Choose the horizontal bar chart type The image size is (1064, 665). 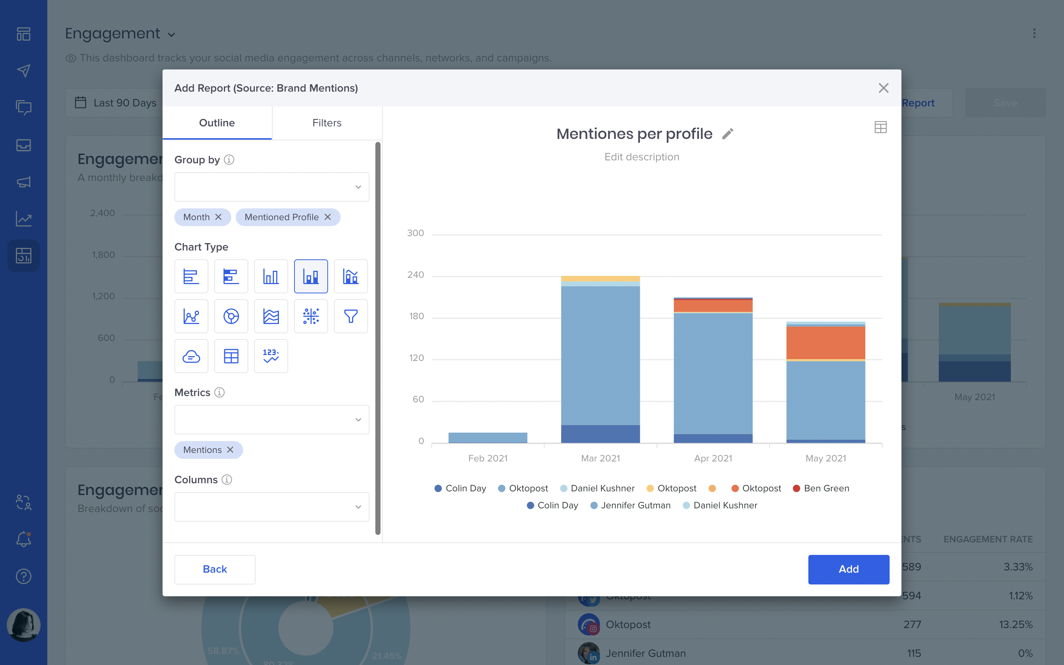click(191, 276)
